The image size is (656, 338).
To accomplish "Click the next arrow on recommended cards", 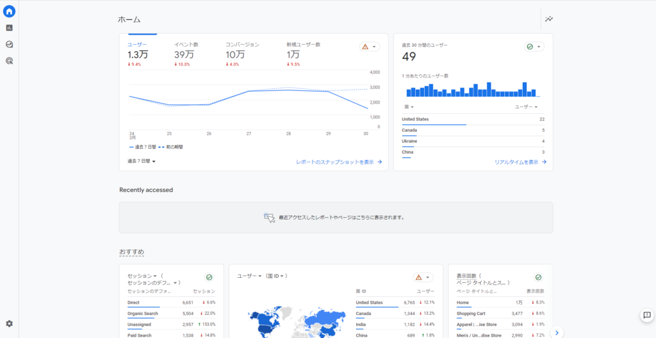I will coord(557,332).
